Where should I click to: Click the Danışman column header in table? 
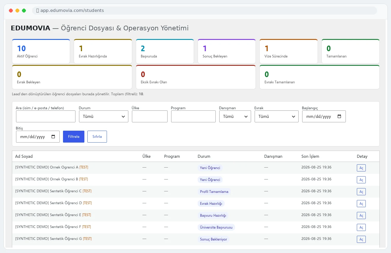273,156
